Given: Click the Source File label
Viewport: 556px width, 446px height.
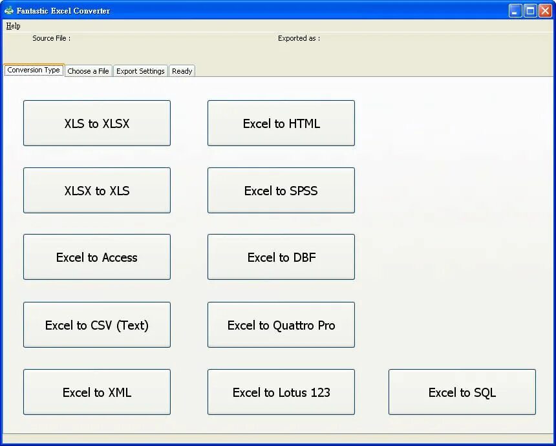Looking at the screenshot, I should pyautogui.click(x=52, y=38).
